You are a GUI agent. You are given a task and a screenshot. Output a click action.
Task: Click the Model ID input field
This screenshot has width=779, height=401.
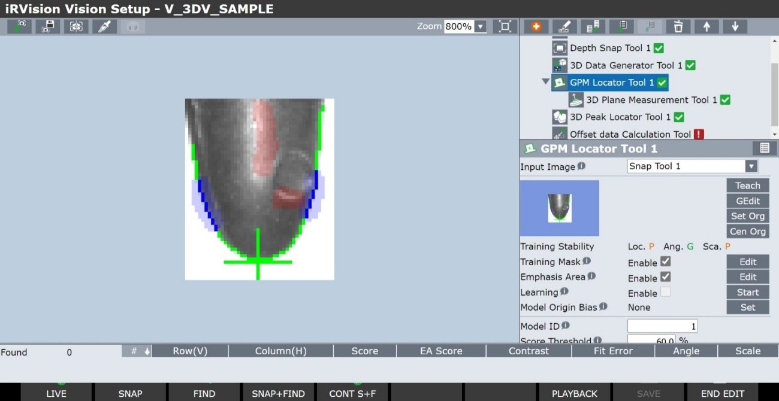pos(662,326)
